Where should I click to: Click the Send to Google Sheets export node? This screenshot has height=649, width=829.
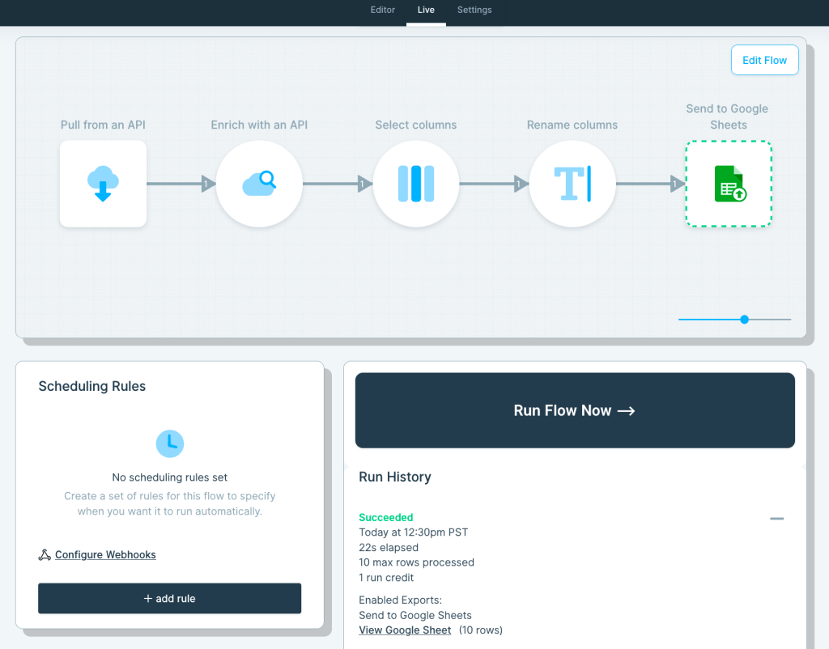(728, 184)
